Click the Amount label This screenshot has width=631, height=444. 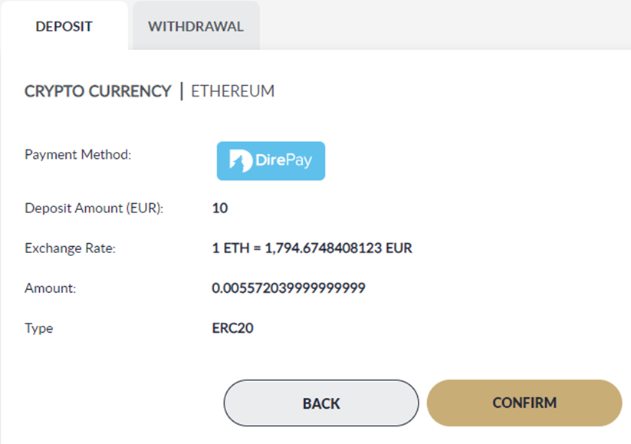[51, 288]
